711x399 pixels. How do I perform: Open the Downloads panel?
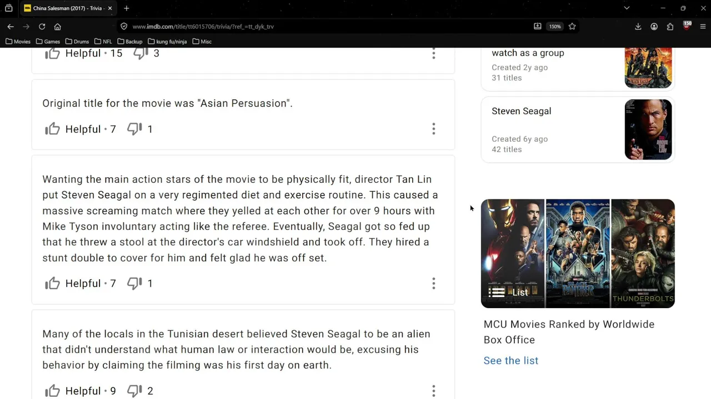(638, 27)
